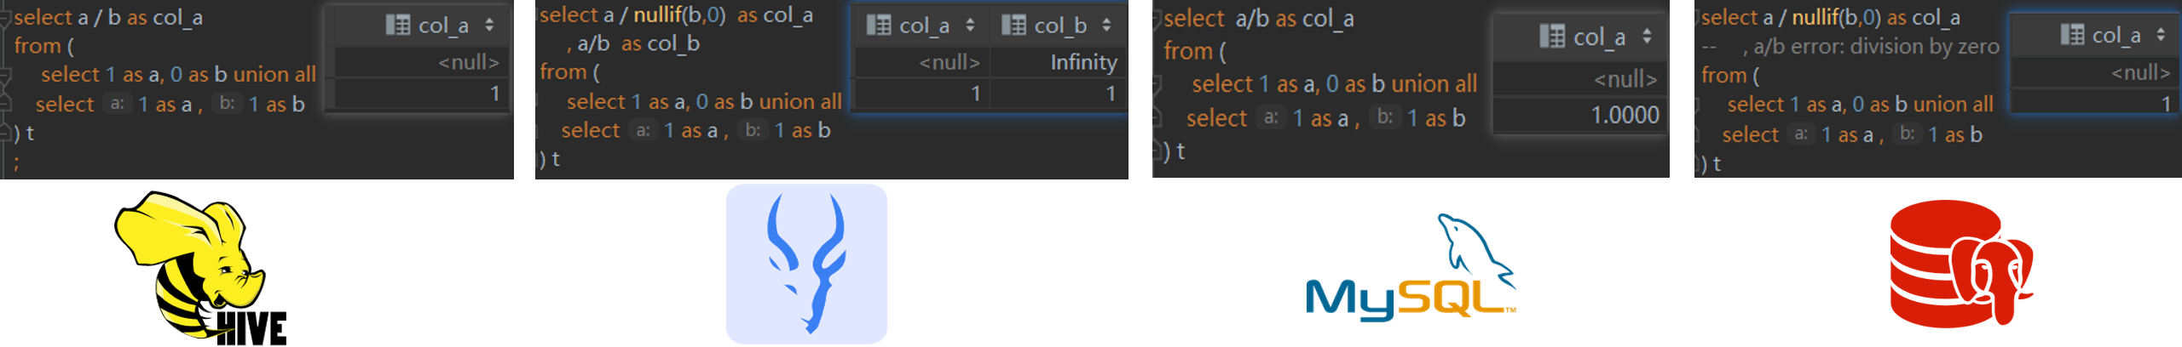This screenshot has height=347, width=2182.
Task: Toggle sort arrows on col_a above 1.0000
Action: 1647,37
